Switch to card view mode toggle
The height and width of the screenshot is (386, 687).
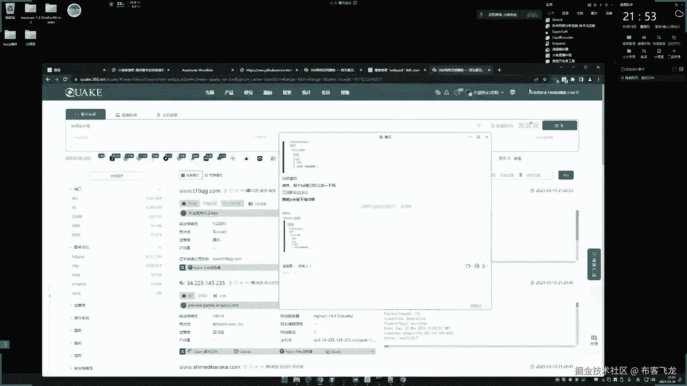click(x=190, y=175)
